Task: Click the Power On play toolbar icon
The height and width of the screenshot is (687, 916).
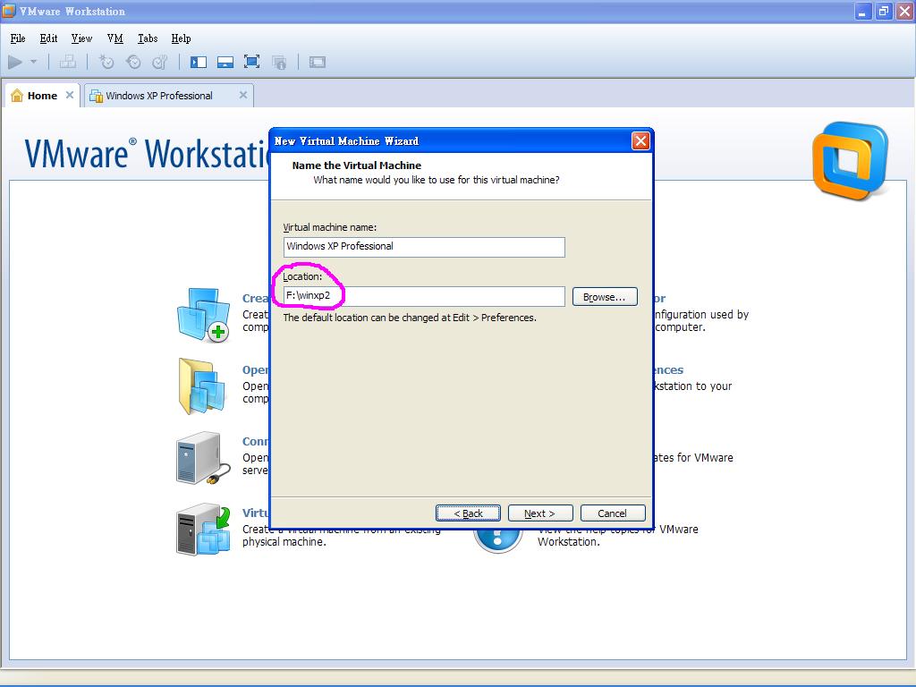Action: point(15,62)
